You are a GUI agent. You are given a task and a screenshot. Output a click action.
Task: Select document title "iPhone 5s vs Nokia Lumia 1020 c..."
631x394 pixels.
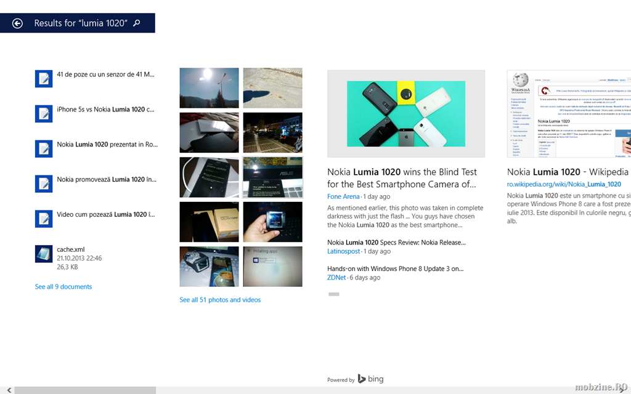(105, 110)
